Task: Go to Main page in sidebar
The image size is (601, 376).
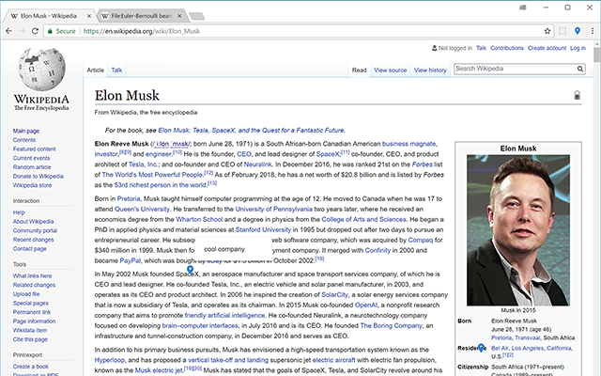Action: click(26, 131)
